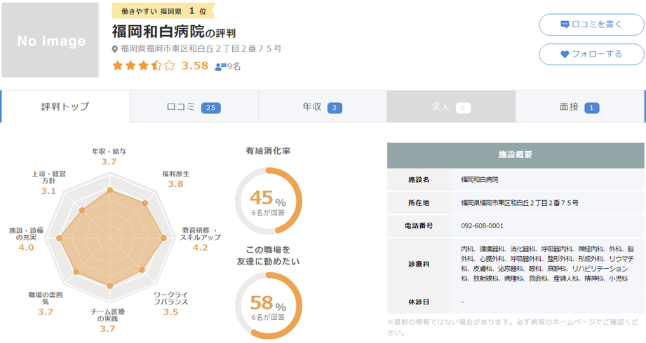Image resolution: width=646 pixels, height=343 pixels.
Task: Click the No Image hospital thumbnail
Action: (51, 40)
